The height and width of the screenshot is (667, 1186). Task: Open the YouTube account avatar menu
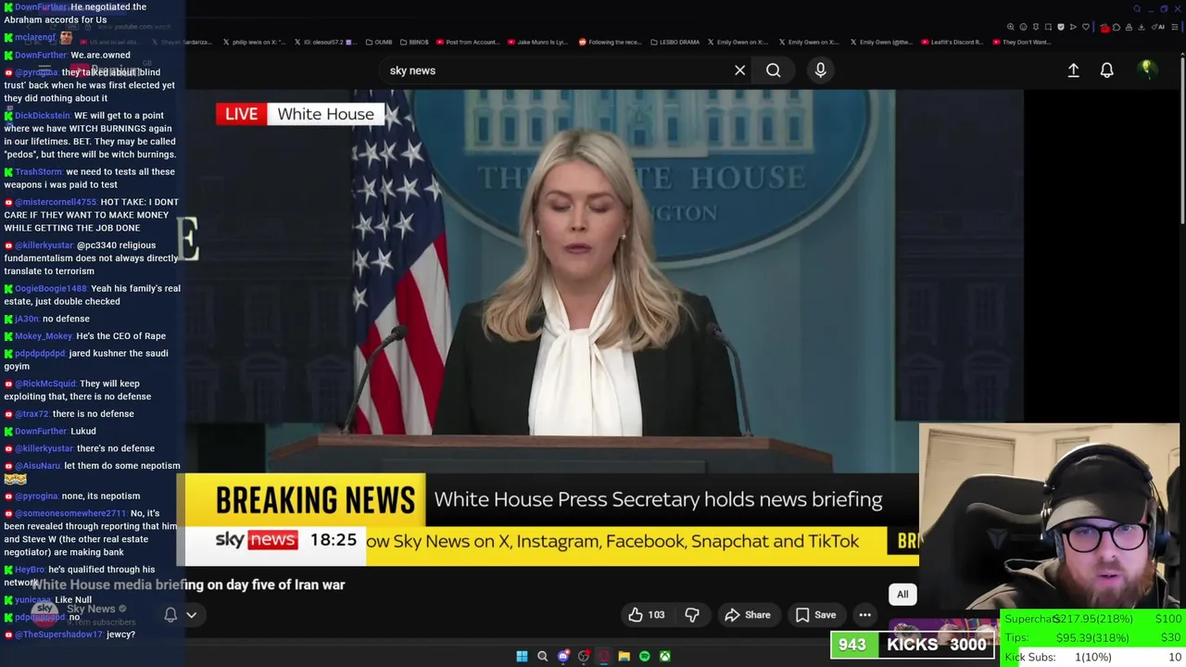1146,69
